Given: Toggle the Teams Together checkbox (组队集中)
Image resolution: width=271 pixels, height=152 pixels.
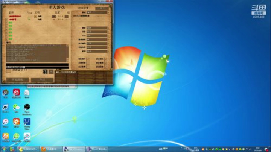Looking at the screenshot, I should click(88, 59).
